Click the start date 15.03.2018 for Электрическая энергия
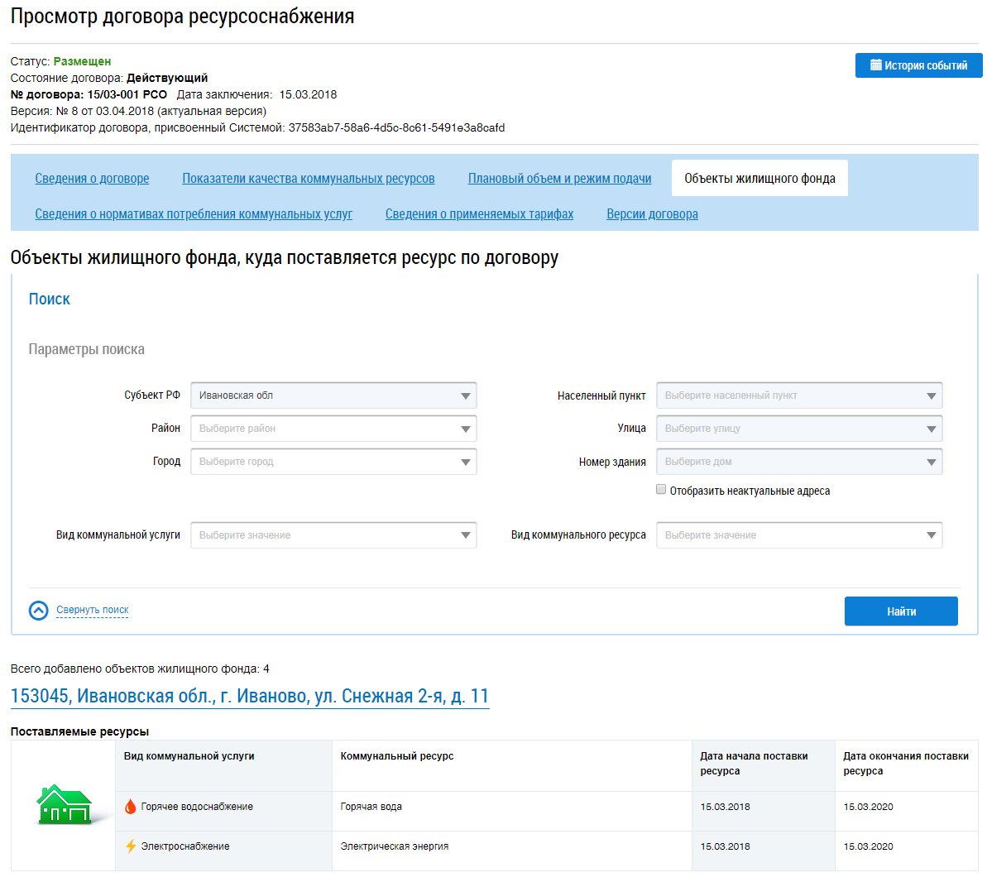Screen dimensions: 987x882 coord(725,846)
